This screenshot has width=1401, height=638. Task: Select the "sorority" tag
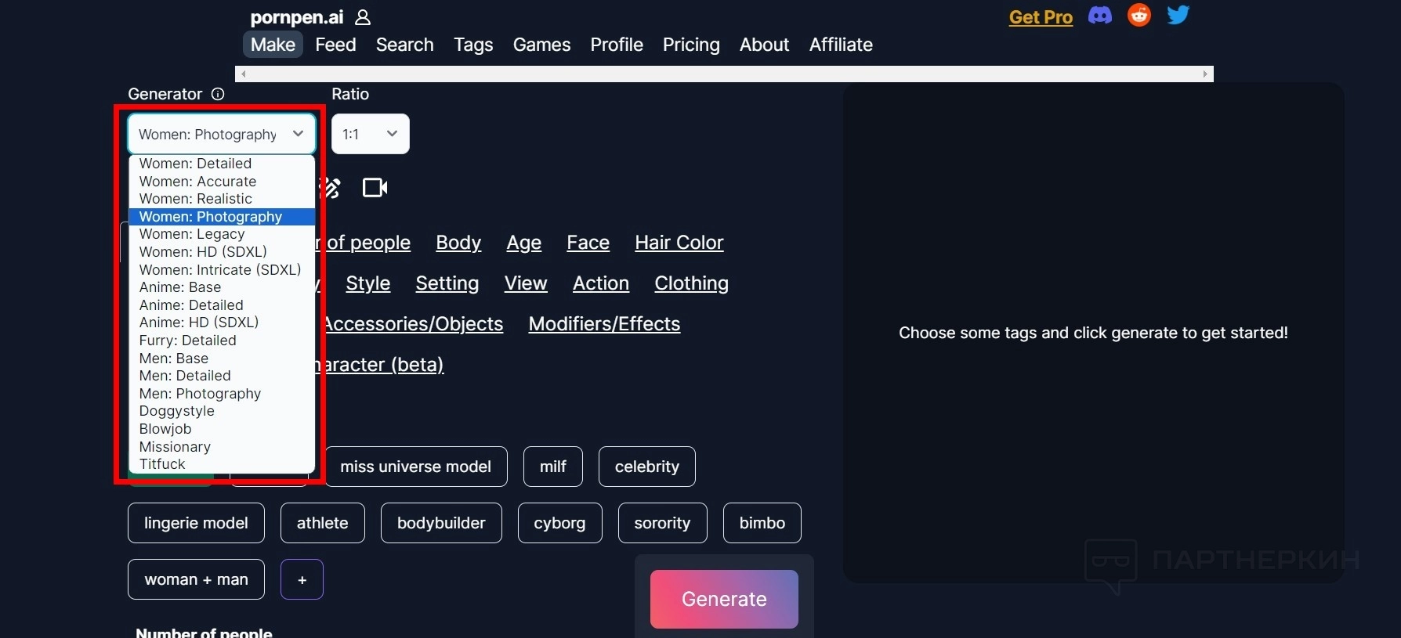point(663,523)
